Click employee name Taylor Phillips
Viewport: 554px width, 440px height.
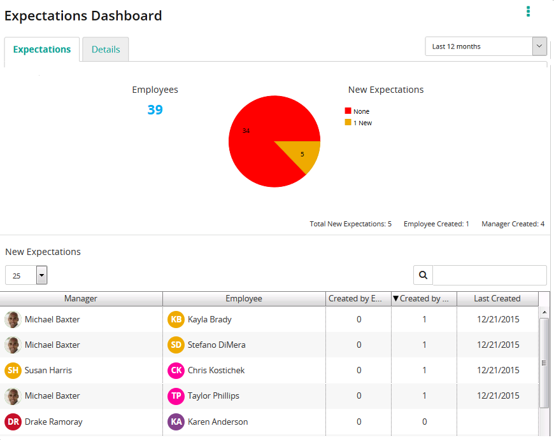pyautogui.click(x=213, y=396)
